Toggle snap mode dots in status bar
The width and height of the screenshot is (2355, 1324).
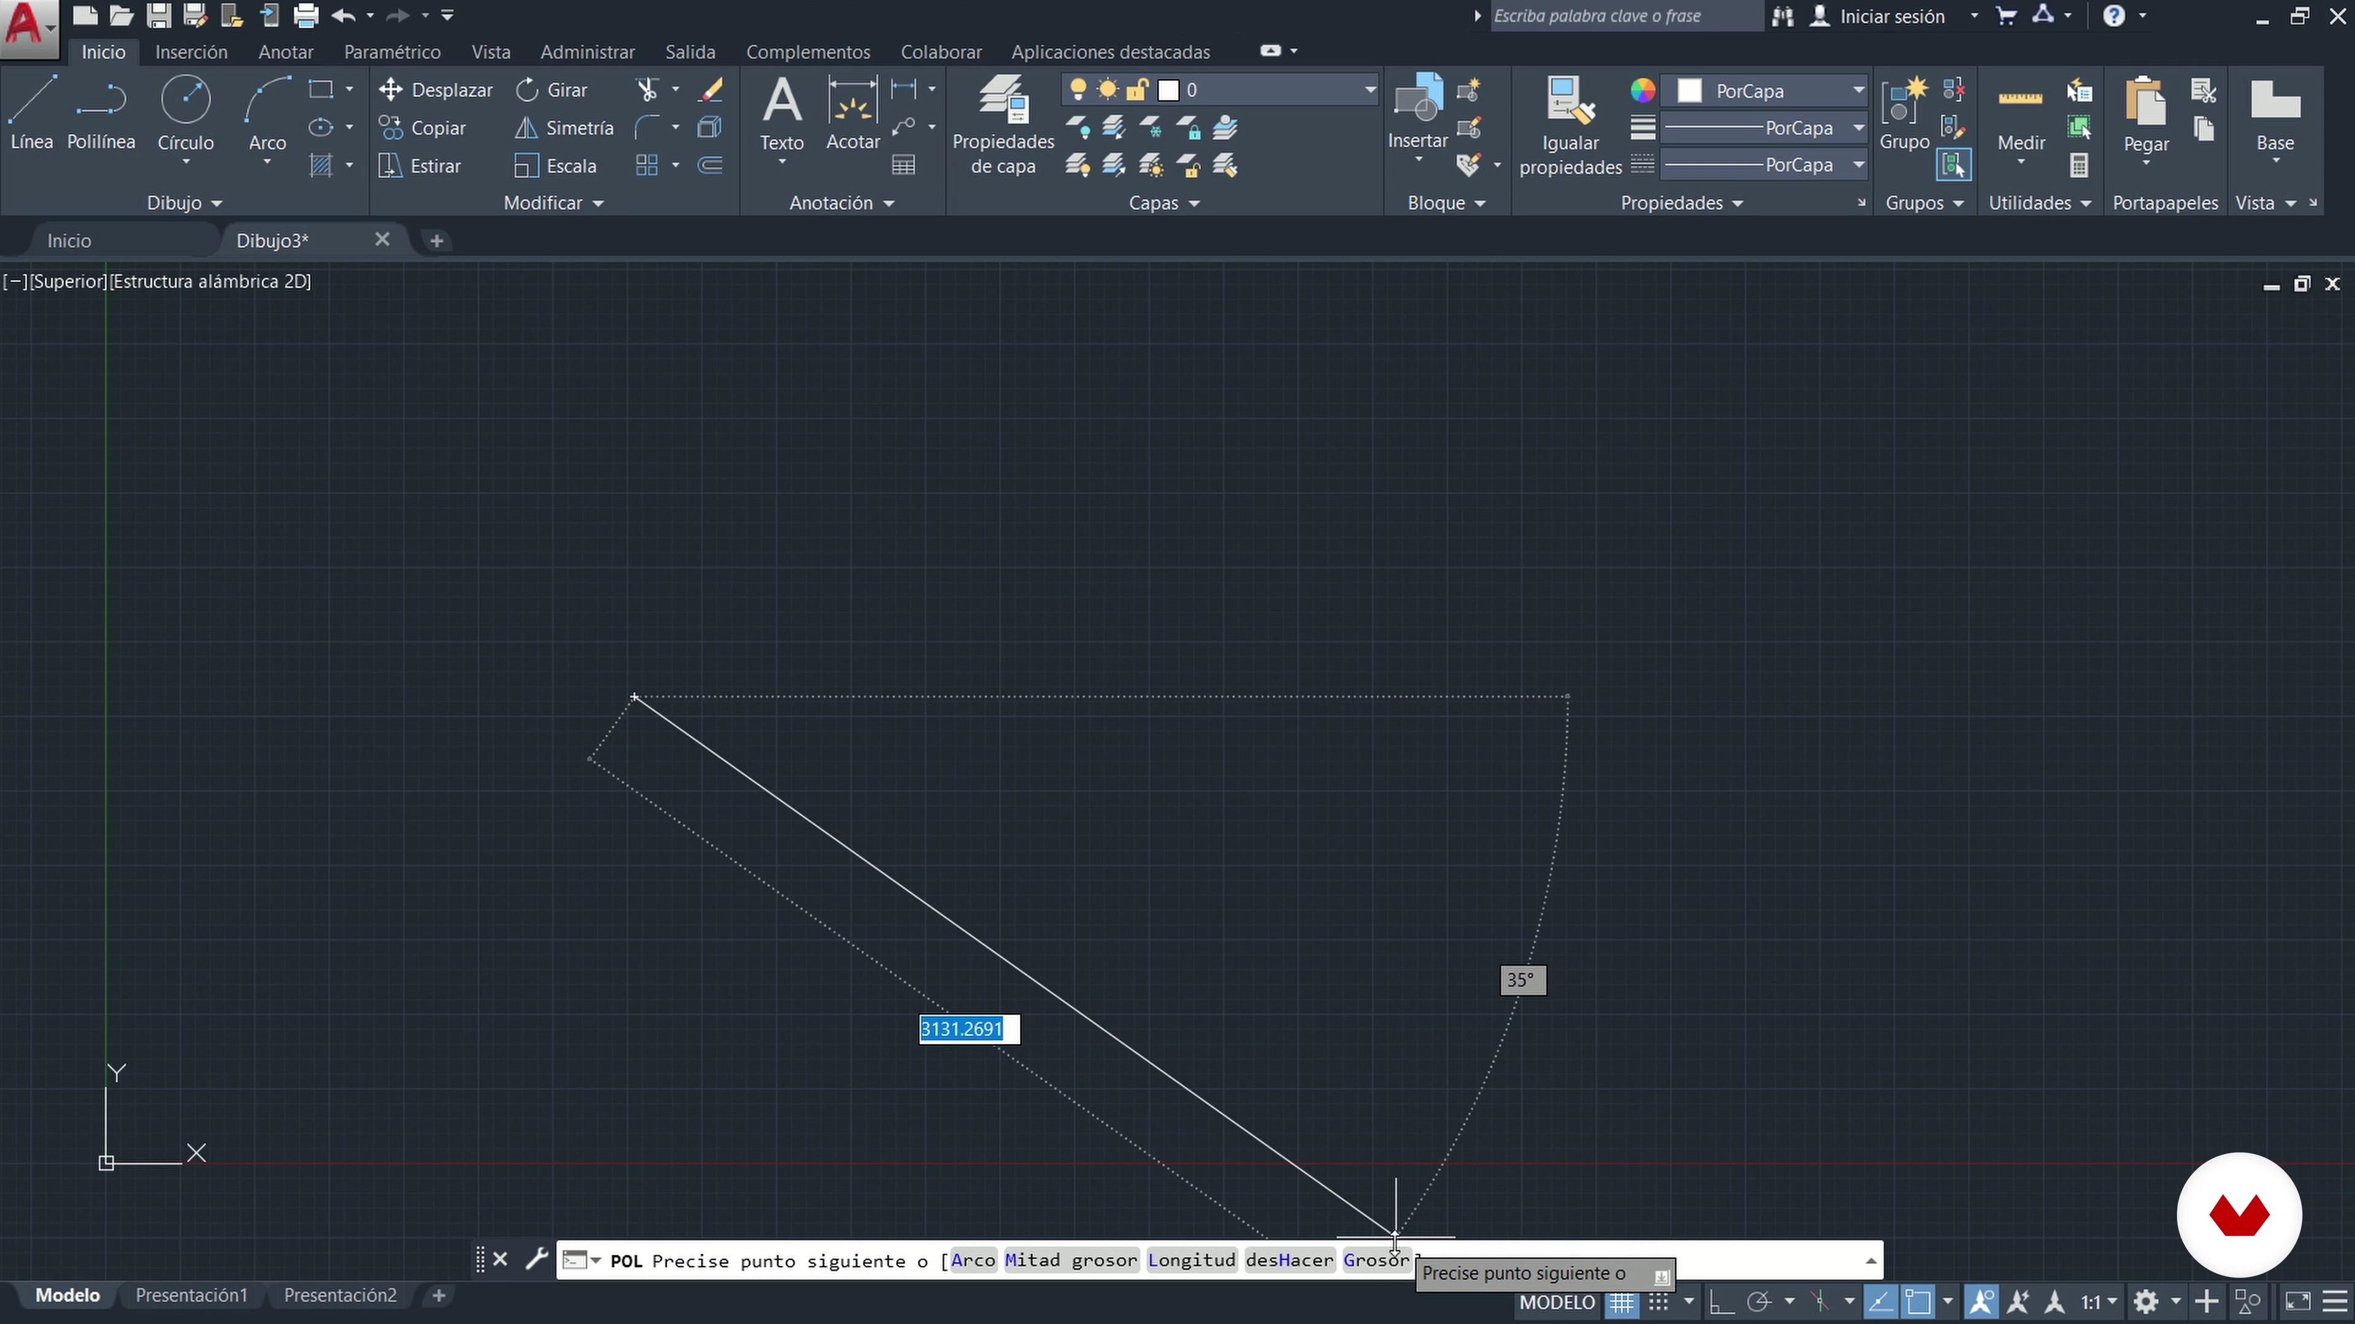coord(1658,1301)
